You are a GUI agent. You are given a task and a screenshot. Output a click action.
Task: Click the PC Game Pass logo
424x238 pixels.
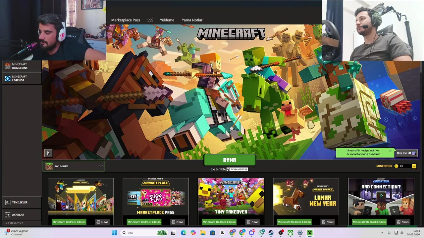[x=237, y=169]
